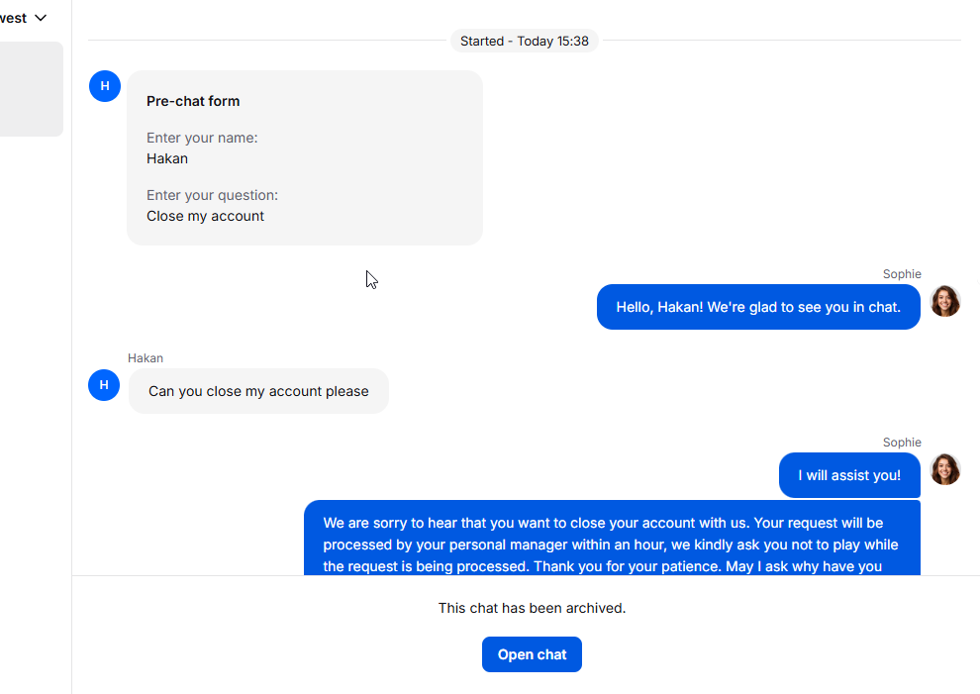Click the "This chat has been archived." notice
The width and height of the screenshot is (980, 694).
(532, 608)
